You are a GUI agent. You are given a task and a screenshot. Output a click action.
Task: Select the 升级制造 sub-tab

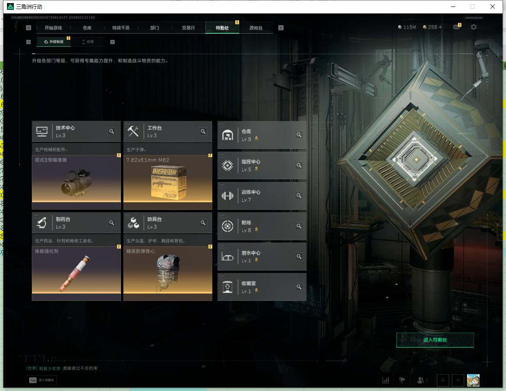(x=54, y=42)
